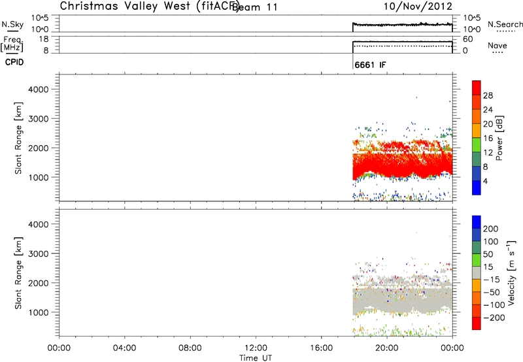Click the gray ground-scatter band in the velocity plot

click(x=402, y=300)
